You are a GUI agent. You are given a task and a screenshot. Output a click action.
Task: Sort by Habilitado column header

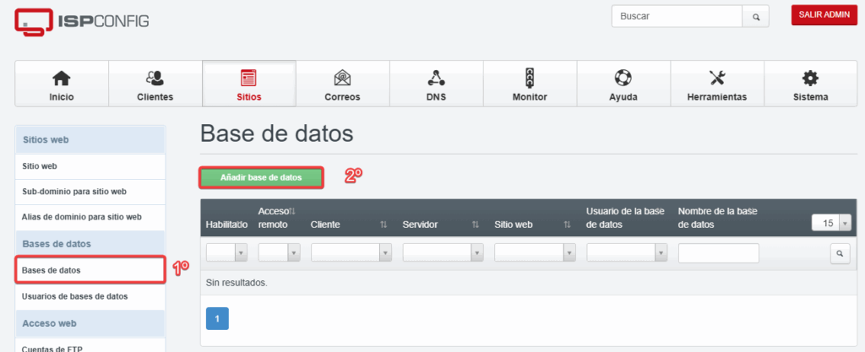click(226, 225)
